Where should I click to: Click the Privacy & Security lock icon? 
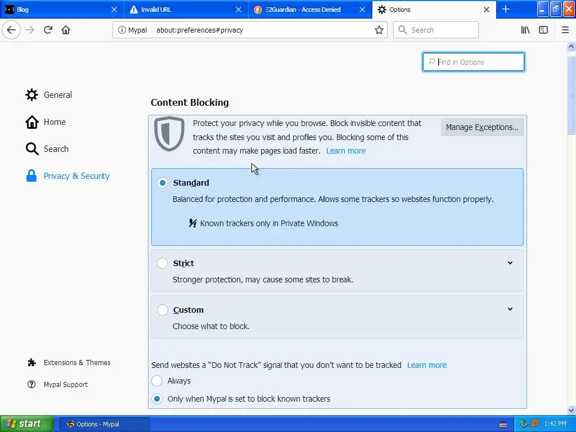[31, 176]
